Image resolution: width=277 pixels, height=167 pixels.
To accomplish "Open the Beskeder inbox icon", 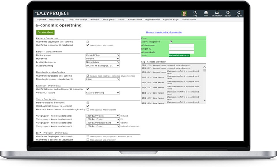I will click(217, 13).
